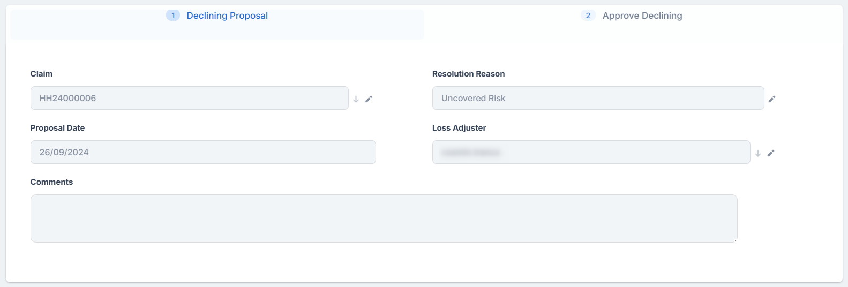Image resolution: width=848 pixels, height=287 pixels.
Task: Click the step 2 number badge
Action: pyautogui.click(x=588, y=16)
